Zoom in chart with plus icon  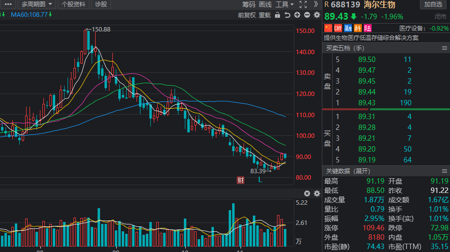[x=297, y=15]
